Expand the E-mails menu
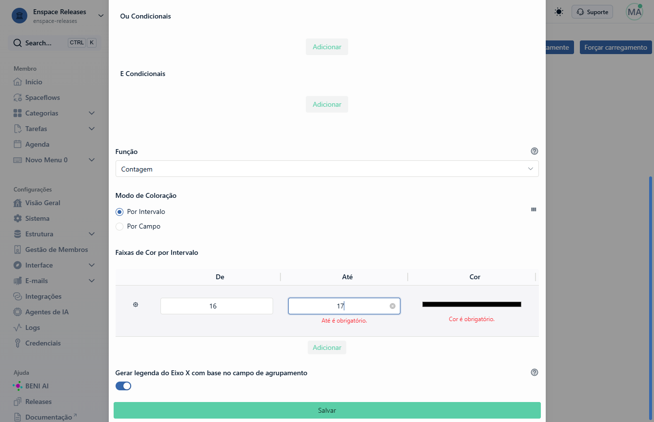The height and width of the screenshot is (422, 654). click(x=92, y=281)
